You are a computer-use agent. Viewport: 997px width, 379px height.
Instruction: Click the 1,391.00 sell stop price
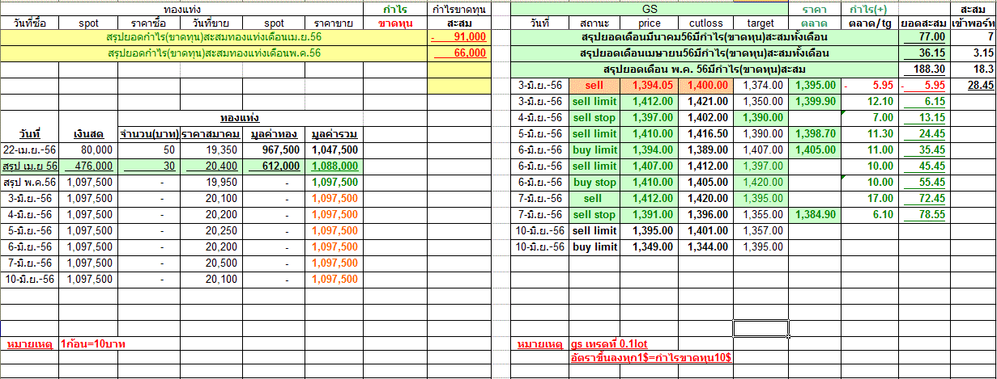pyautogui.click(x=650, y=215)
